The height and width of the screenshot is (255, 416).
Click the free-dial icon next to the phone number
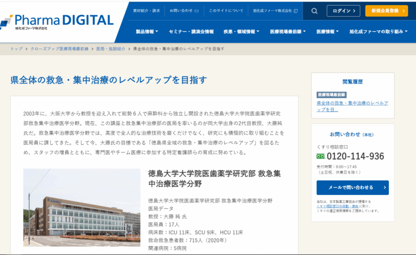(x=321, y=156)
